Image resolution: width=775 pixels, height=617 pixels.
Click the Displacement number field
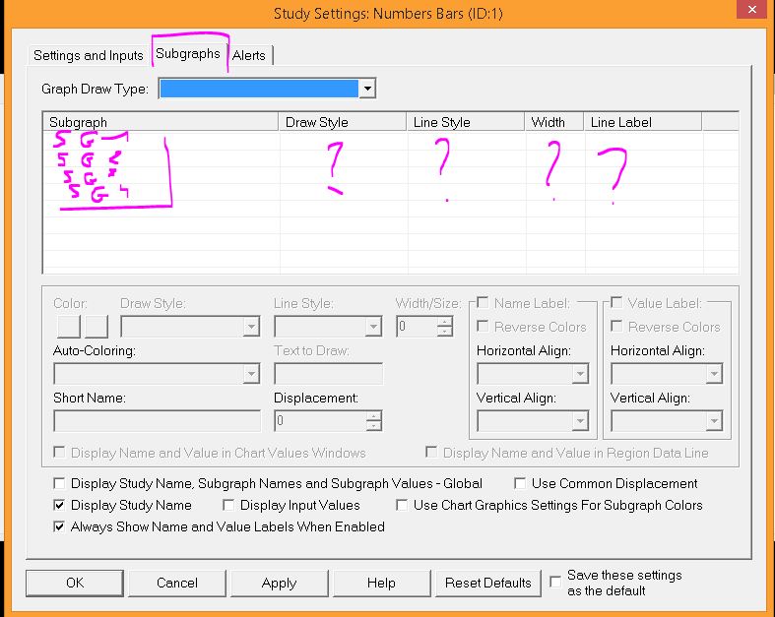pyautogui.click(x=320, y=421)
